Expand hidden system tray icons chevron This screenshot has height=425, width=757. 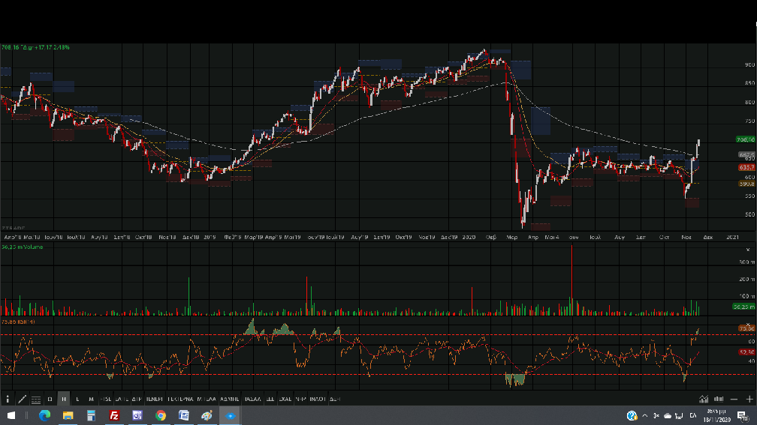tap(644, 415)
